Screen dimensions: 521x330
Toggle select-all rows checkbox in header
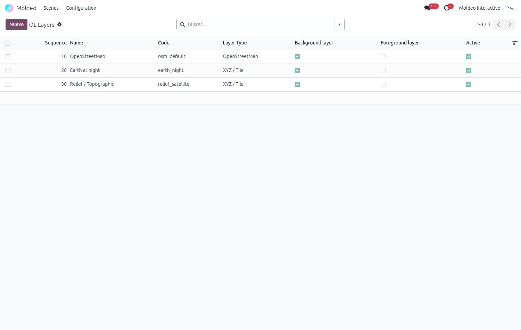[8, 43]
